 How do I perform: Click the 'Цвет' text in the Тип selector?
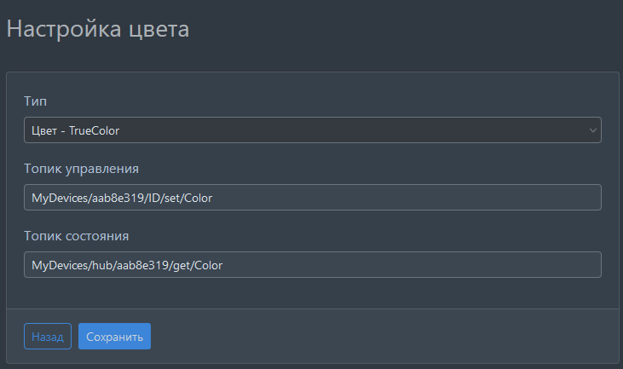point(44,130)
